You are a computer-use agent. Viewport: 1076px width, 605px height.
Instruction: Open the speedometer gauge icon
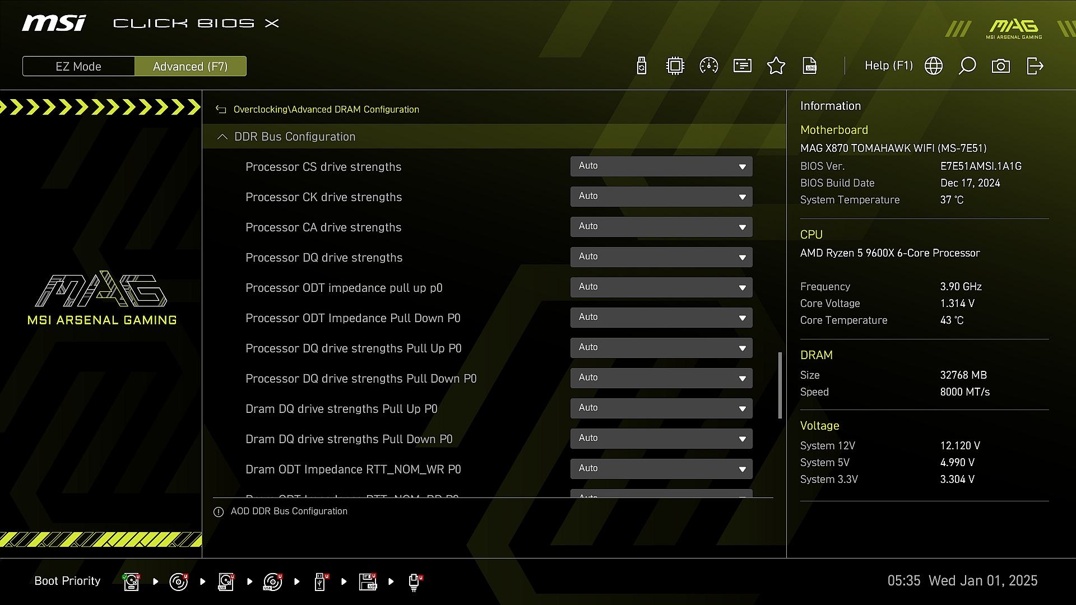[709, 66]
